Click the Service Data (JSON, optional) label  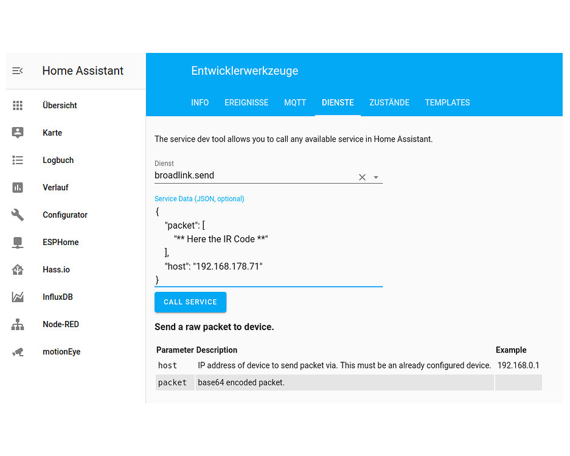pos(199,199)
